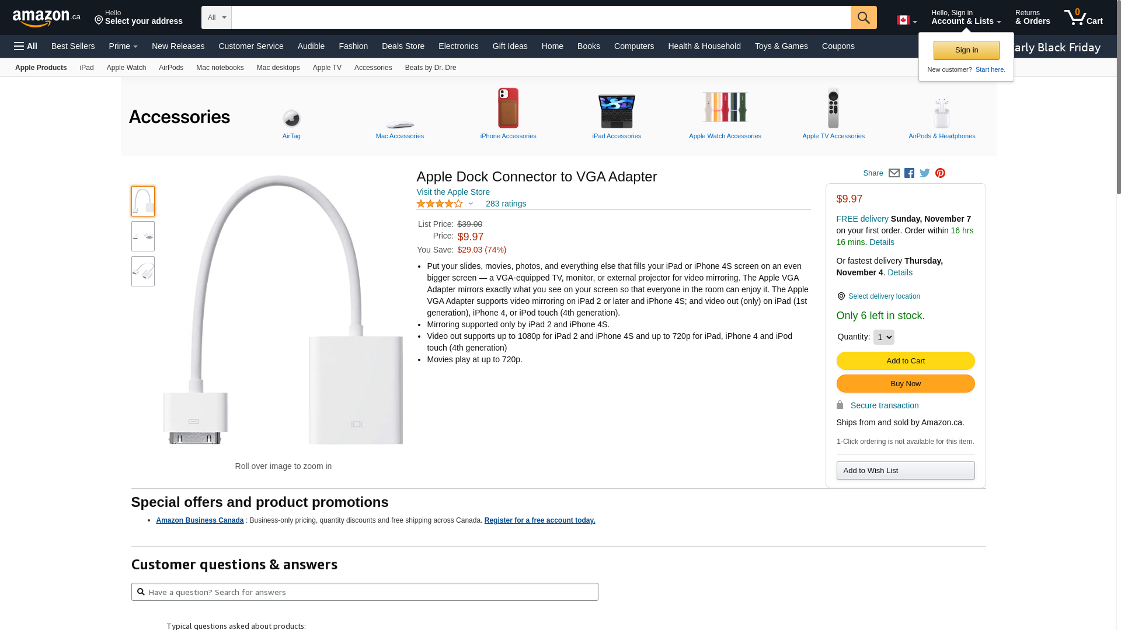Open the 283 ratings link
1121x630 pixels.
pyautogui.click(x=506, y=204)
